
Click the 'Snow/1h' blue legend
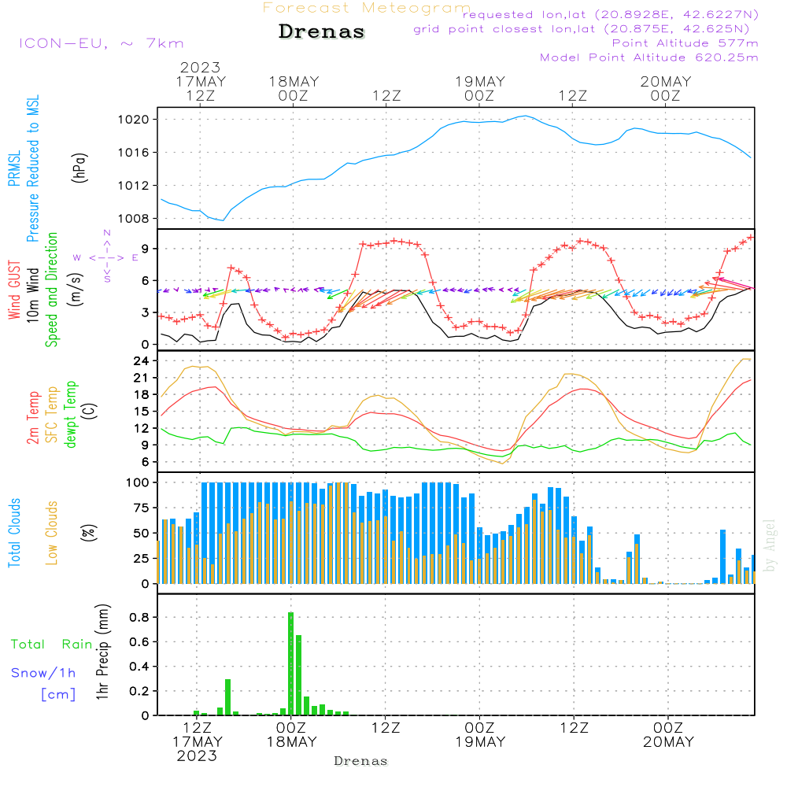pyautogui.click(x=43, y=673)
